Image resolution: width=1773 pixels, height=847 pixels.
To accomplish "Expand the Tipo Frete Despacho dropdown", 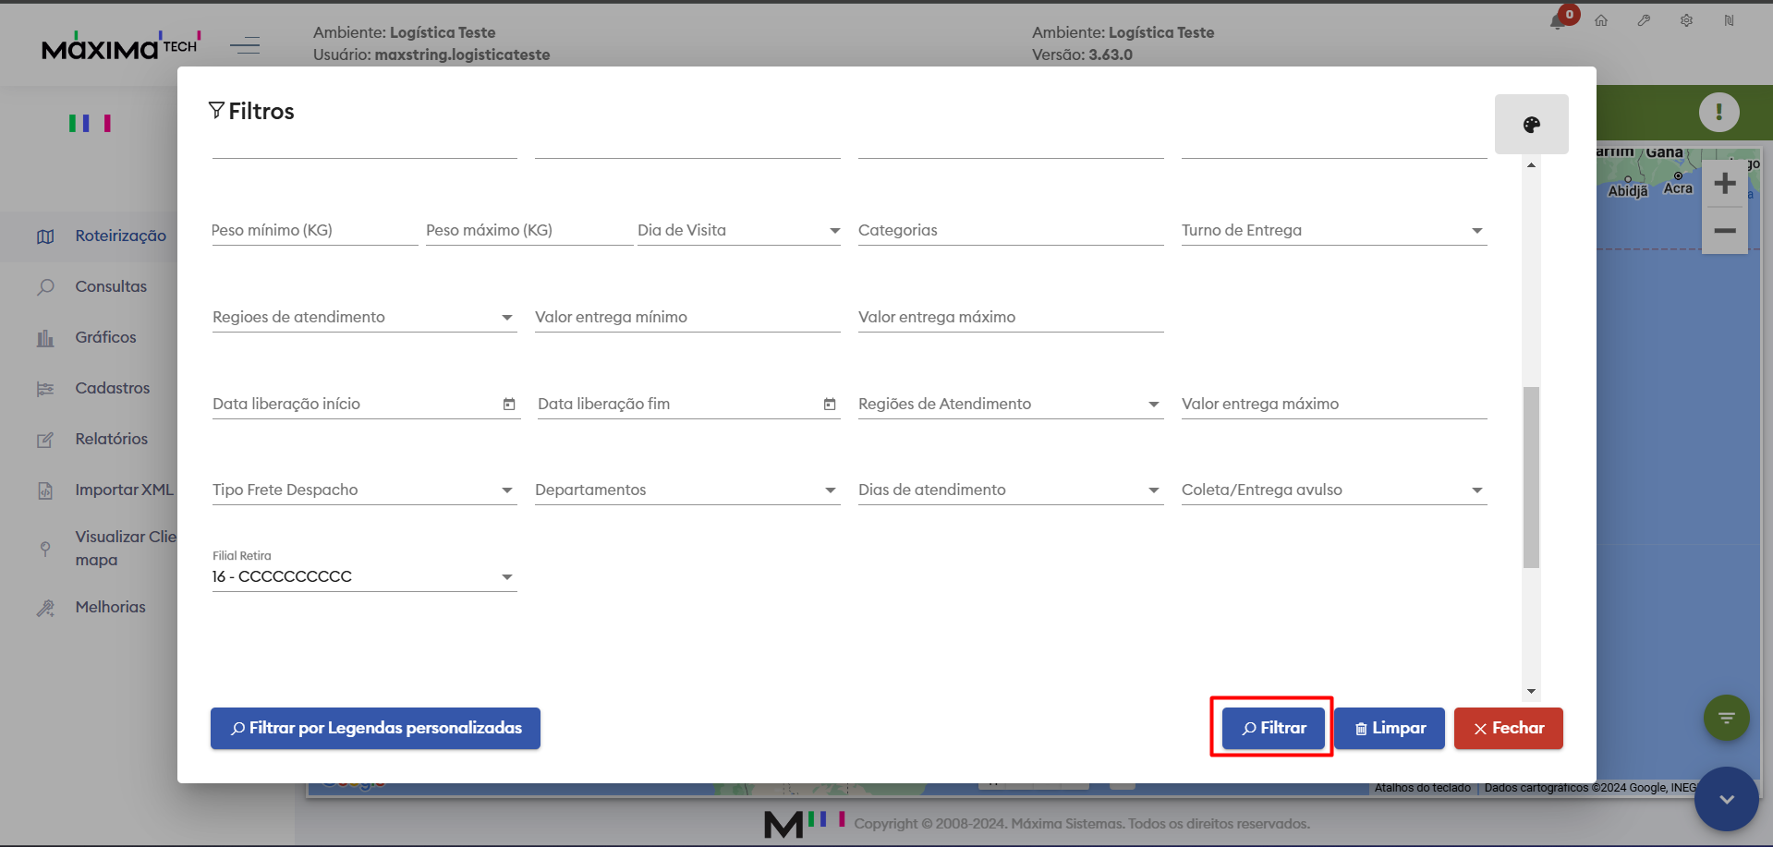I will [x=364, y=490].
